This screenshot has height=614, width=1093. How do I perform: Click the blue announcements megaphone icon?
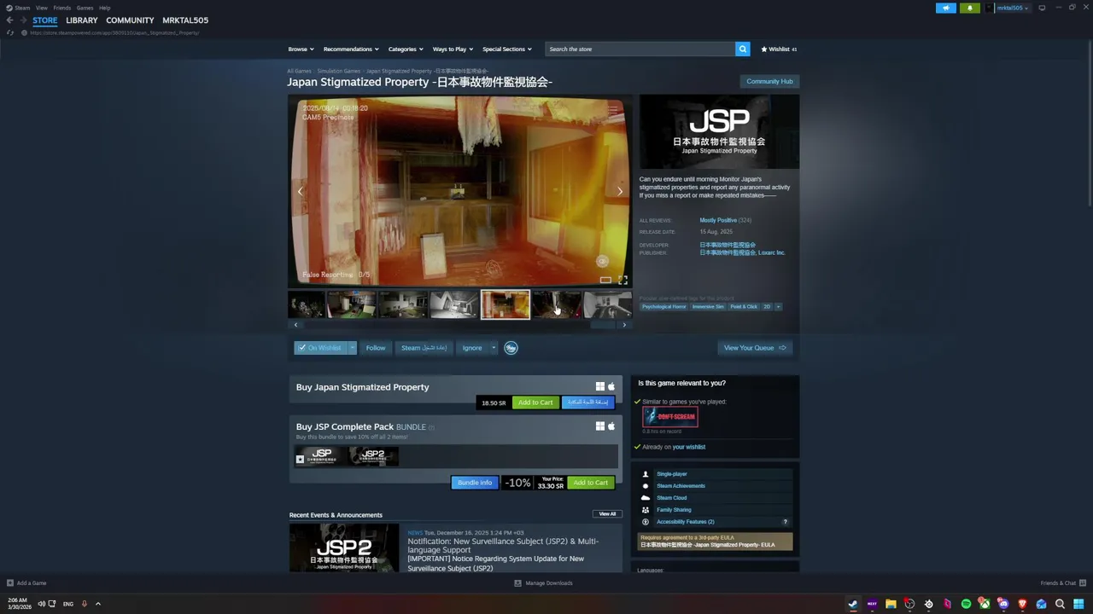point(946,8)
